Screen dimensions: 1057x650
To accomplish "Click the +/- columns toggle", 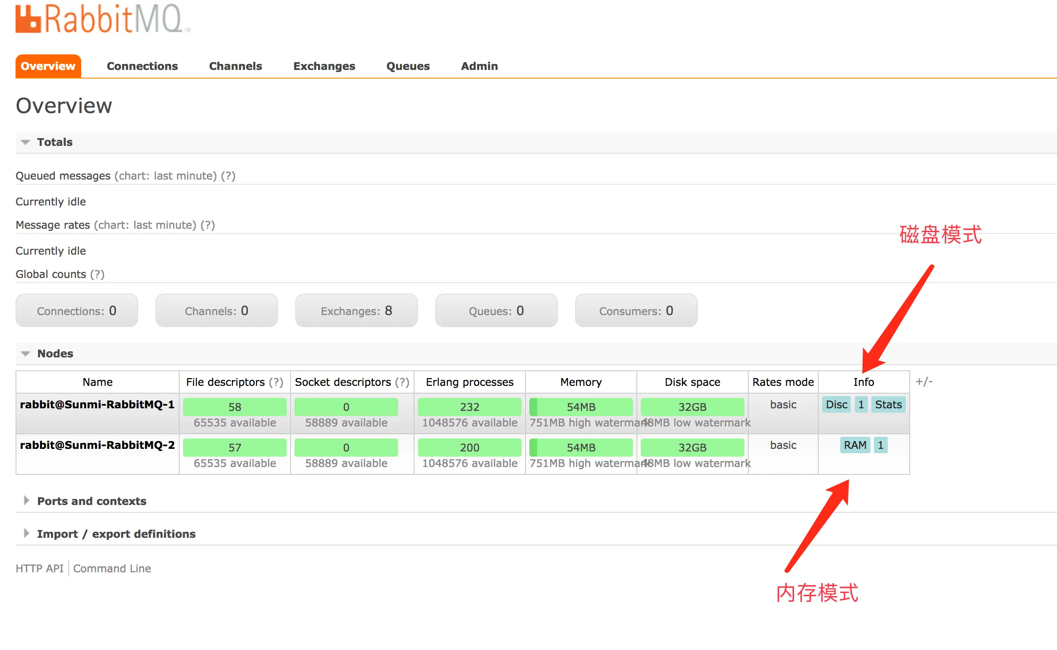I will (924, 382).
